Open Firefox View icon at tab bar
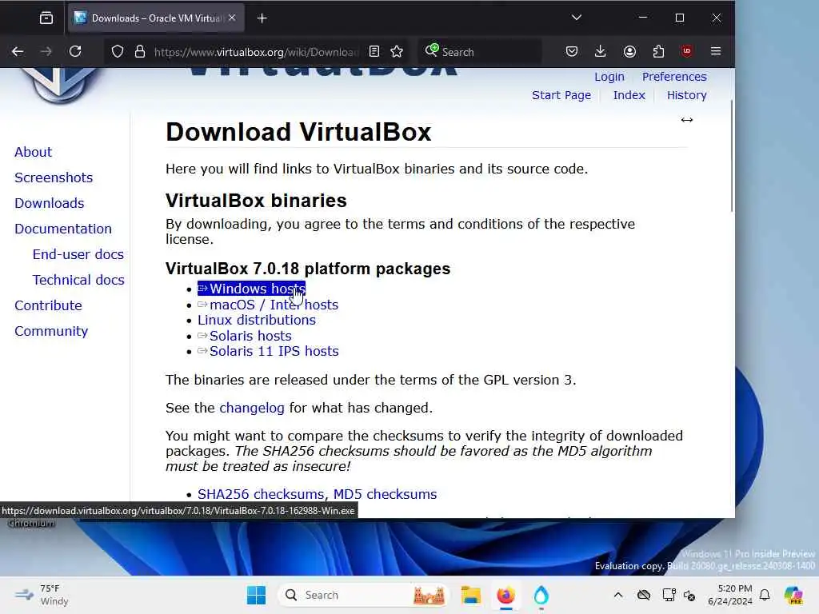819x614 pixels. click(x=46, y=18)
